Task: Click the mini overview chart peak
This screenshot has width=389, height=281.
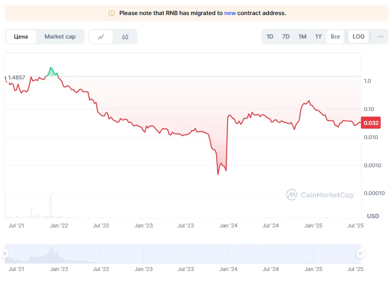Action: pos(51,247)
